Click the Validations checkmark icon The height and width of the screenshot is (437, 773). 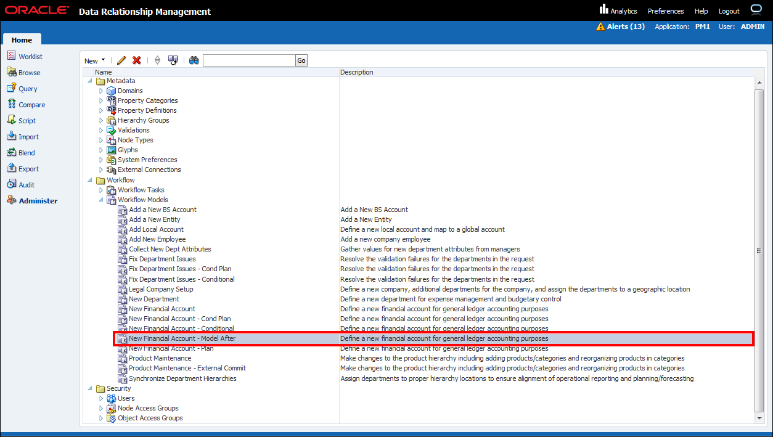point(111,130)
